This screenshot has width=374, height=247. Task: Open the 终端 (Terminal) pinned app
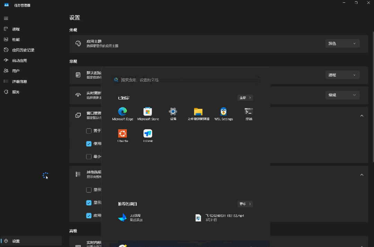pyautogui.click(x=249, y=114)
